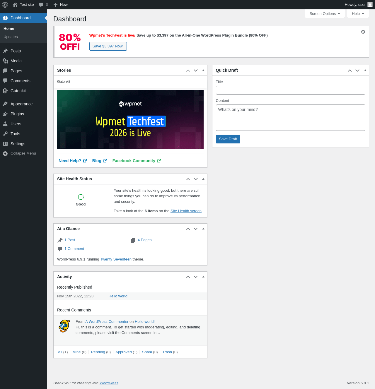The height and width of the screenshot is (389, 375).
Task: Click the Collapse Menu arrow icon
Action: [5, 153]
